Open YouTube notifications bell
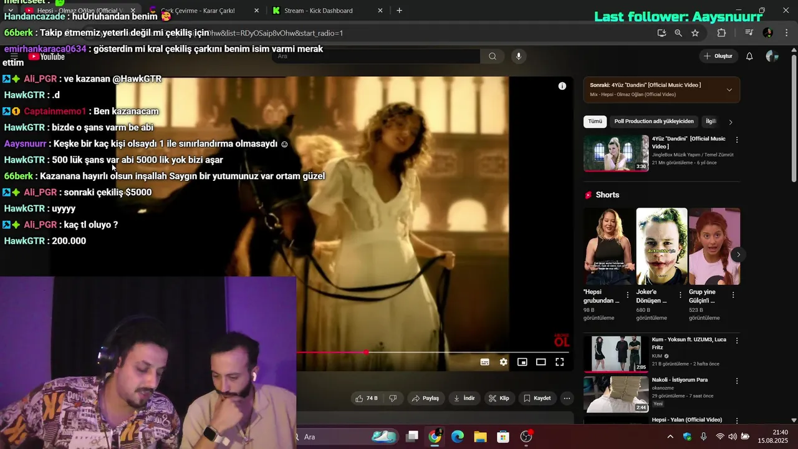This screenshot has height=449, width=798. click(x=749, y=56)
